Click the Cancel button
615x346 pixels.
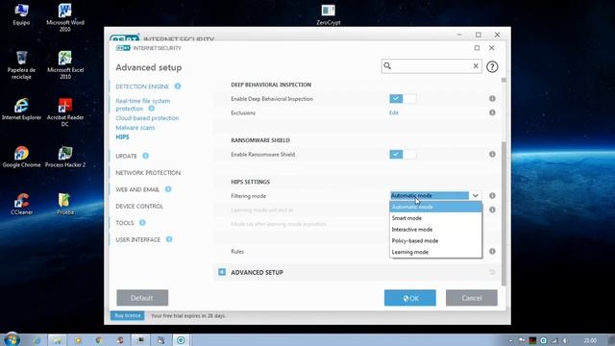point(472,298)
